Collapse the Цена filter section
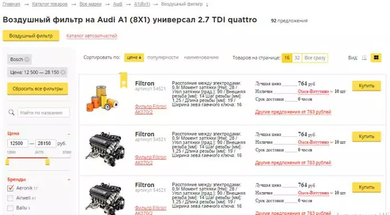This screenshot has height=215, width=390. (x=69, y=134)
